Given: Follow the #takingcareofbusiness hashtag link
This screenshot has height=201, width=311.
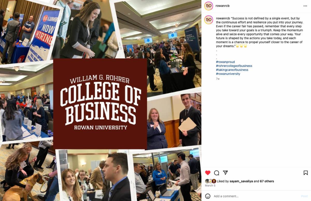Looking at the screenshot, I should [x=232, y=70].
